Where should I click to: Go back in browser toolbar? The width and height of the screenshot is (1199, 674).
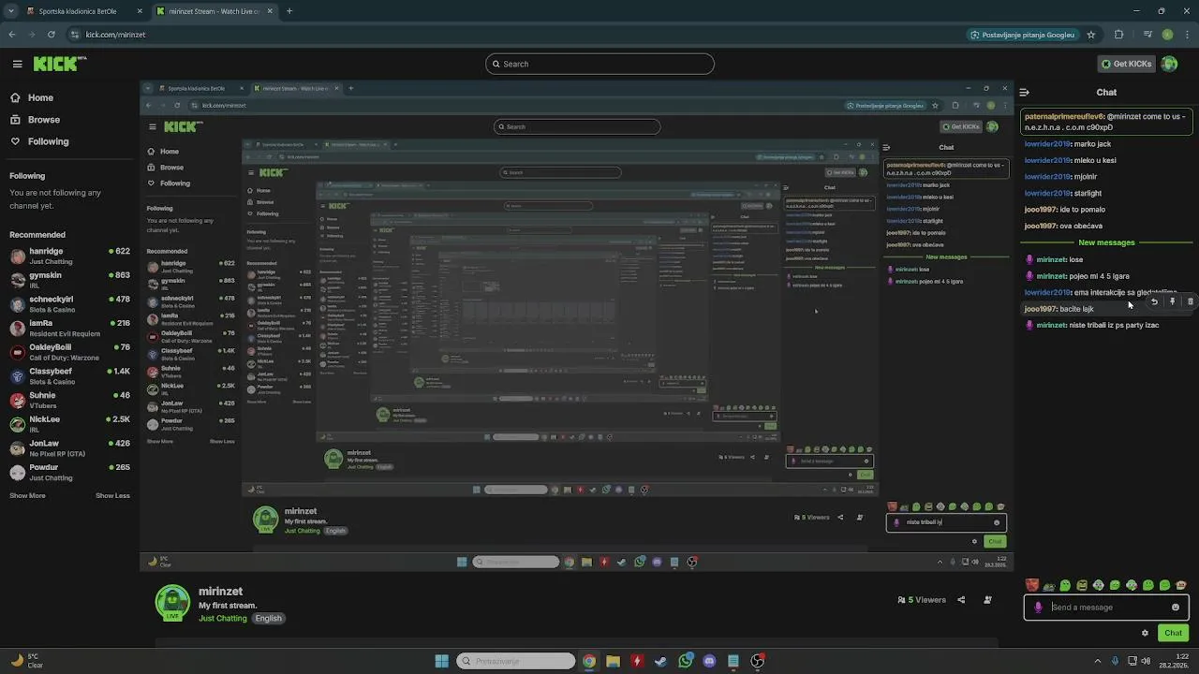[x=11, y=35]
